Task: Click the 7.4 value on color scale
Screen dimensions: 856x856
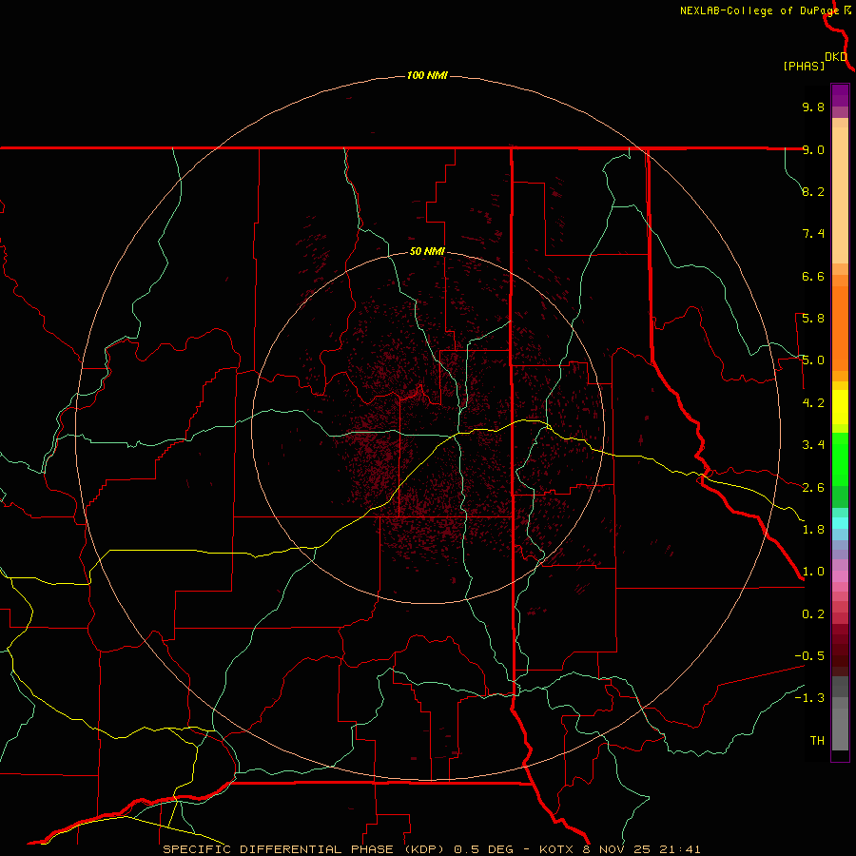Action: [813, 234]
